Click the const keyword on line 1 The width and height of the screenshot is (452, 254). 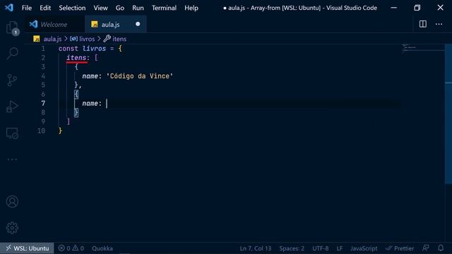click(68, 49)
